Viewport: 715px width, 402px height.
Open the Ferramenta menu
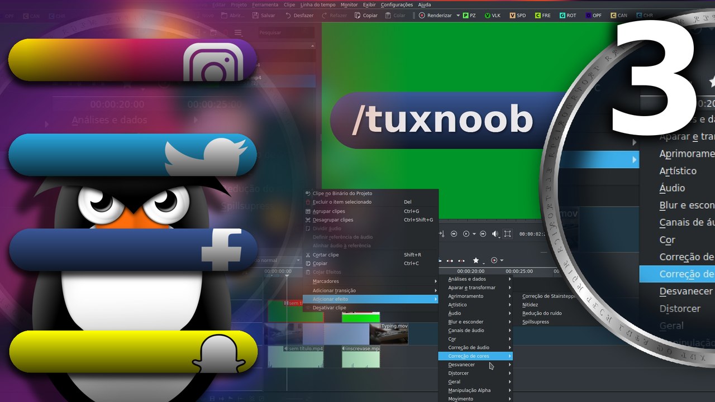(265, 4)
